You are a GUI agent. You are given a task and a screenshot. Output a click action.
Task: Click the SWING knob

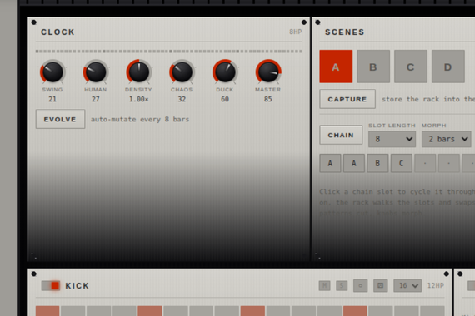(x=52, y=72)
